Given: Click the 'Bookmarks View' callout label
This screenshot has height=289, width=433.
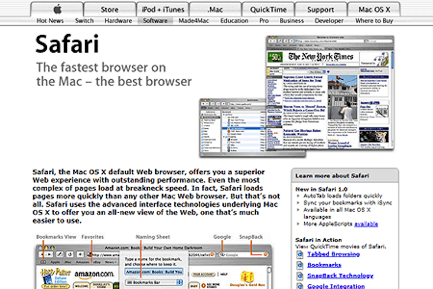Looking at the screenshot, I should click(x=56, y=237).
